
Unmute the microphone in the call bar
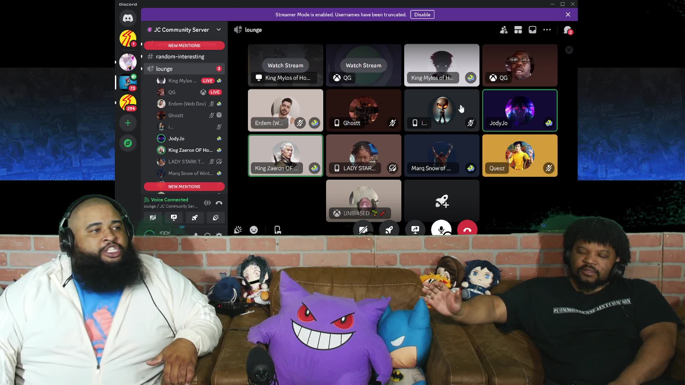coord(441,230)
